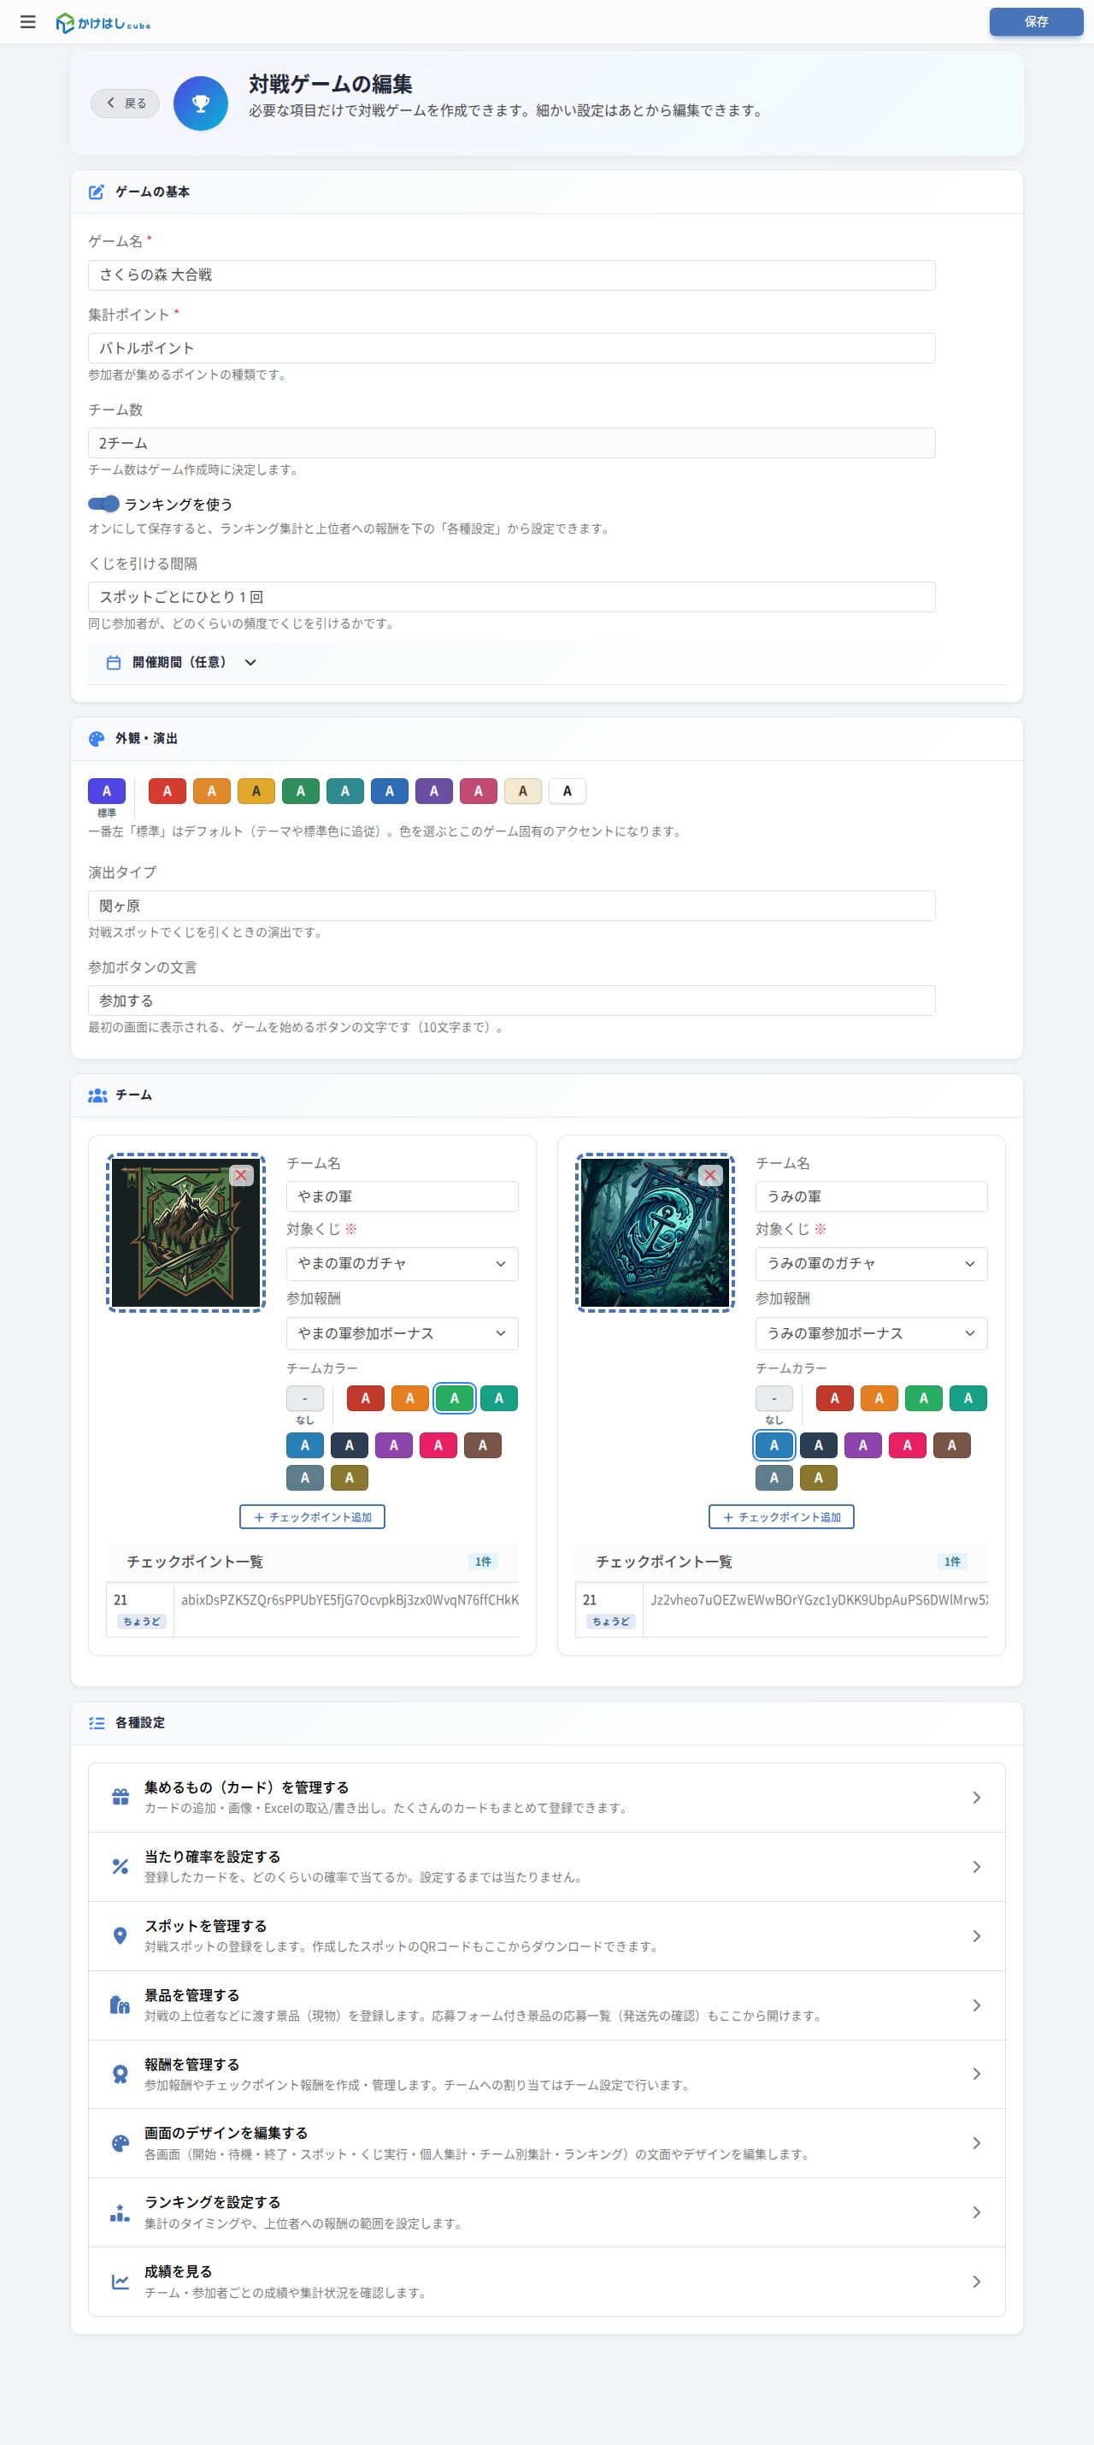Click palette icon beside 画面のデザインを編集する
Image resolution: width=1094 pixels, height=2445 pixels.
pyautogui.click(x=120, y=2143)
